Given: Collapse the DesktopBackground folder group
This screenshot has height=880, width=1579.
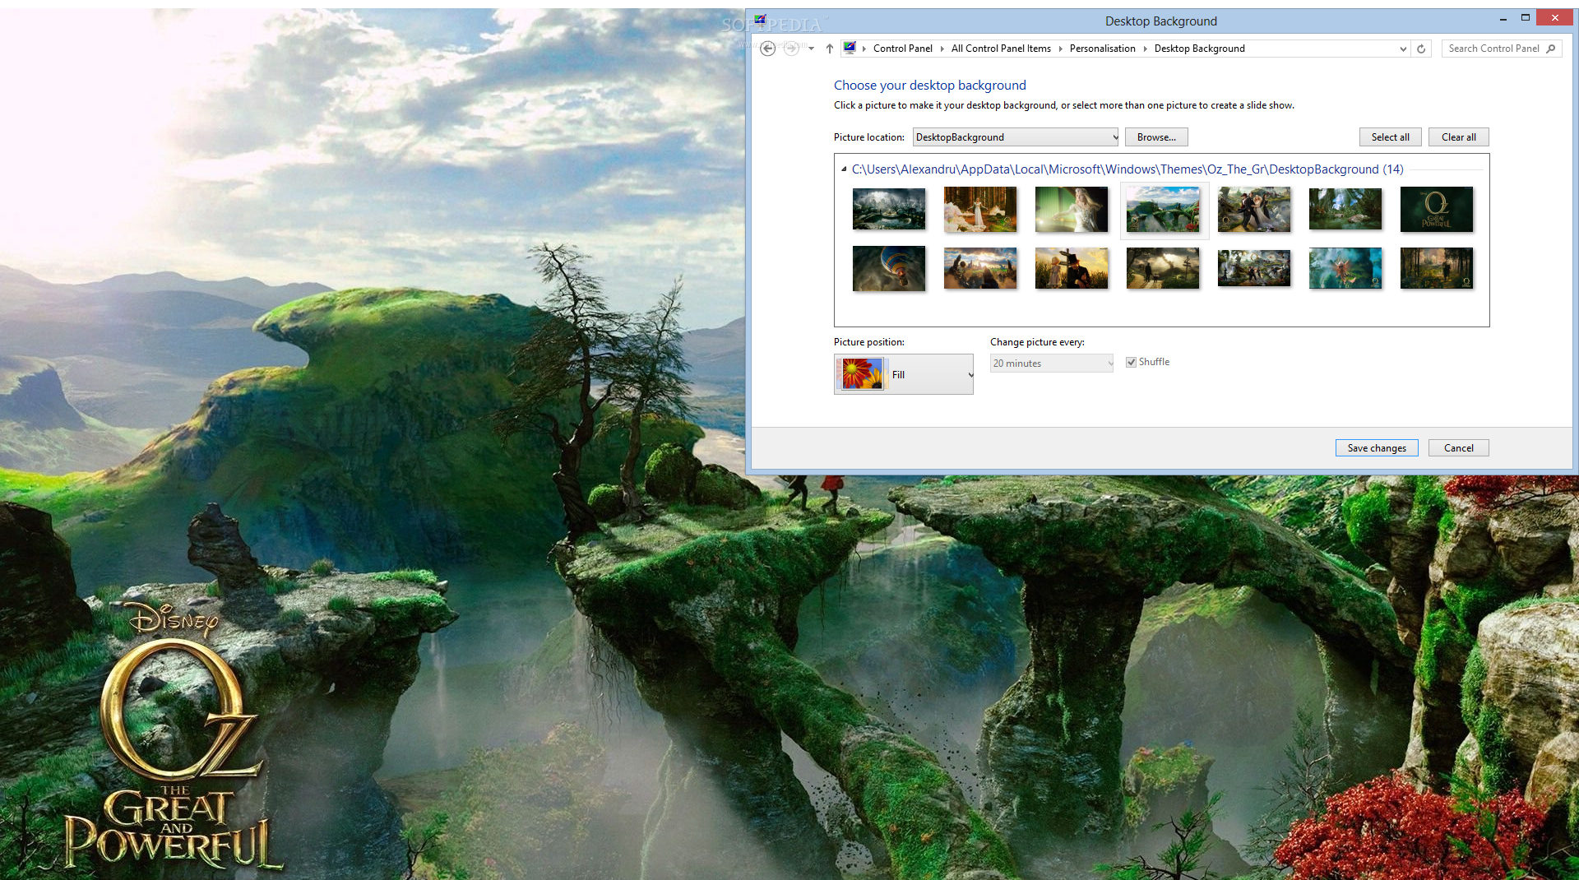Looking at the screenshot, I should [844, 169].
